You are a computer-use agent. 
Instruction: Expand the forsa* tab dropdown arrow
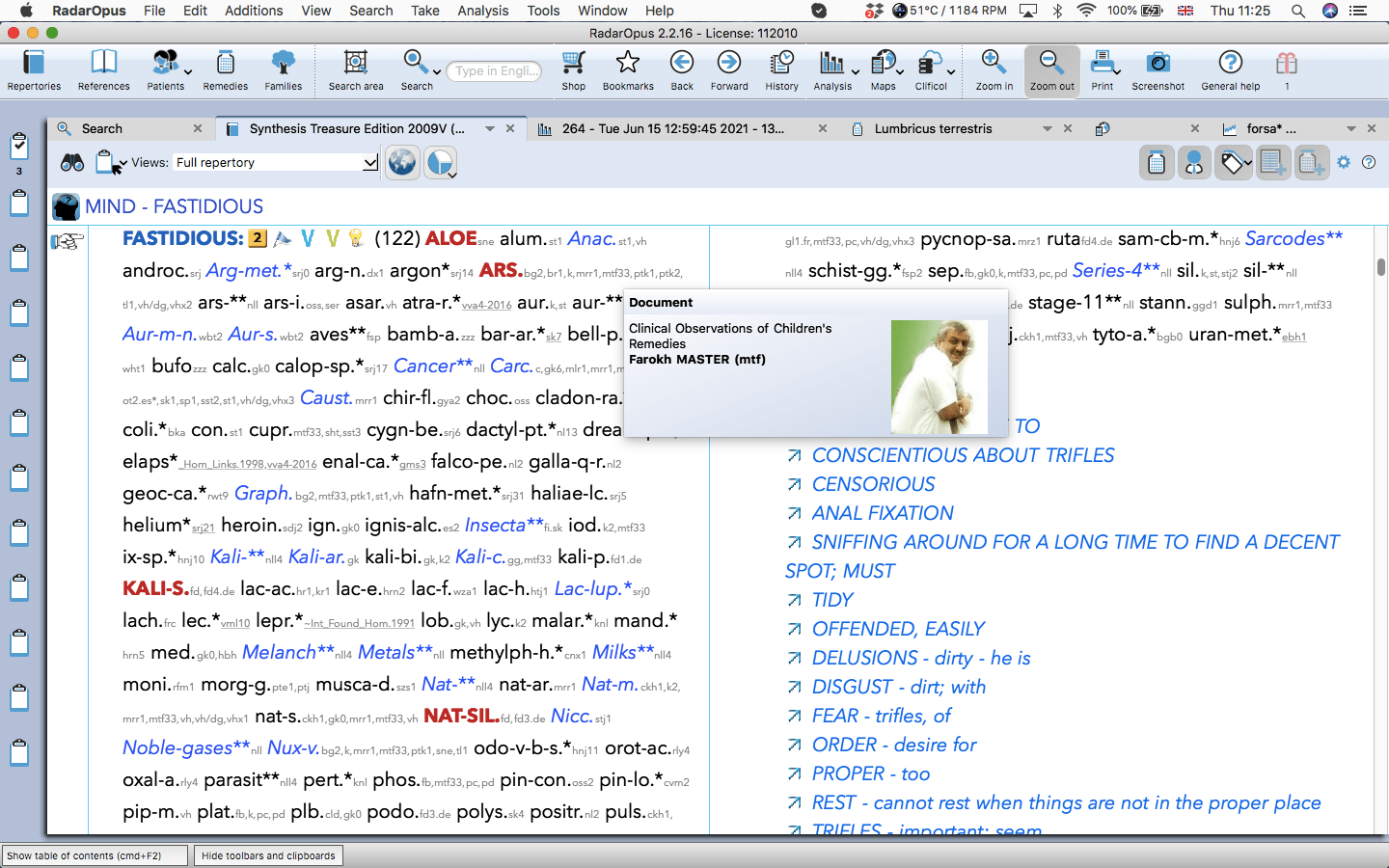1351,128
